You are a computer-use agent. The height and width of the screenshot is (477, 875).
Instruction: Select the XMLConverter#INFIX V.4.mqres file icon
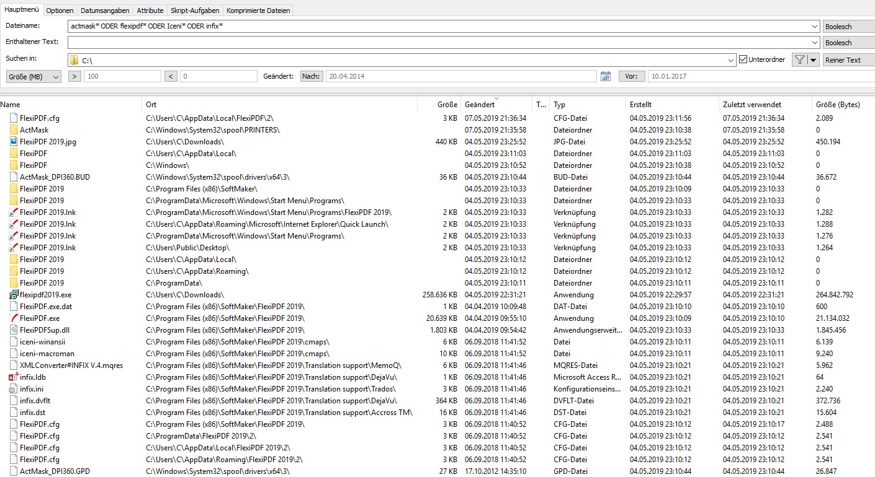(x=14, y=365)
